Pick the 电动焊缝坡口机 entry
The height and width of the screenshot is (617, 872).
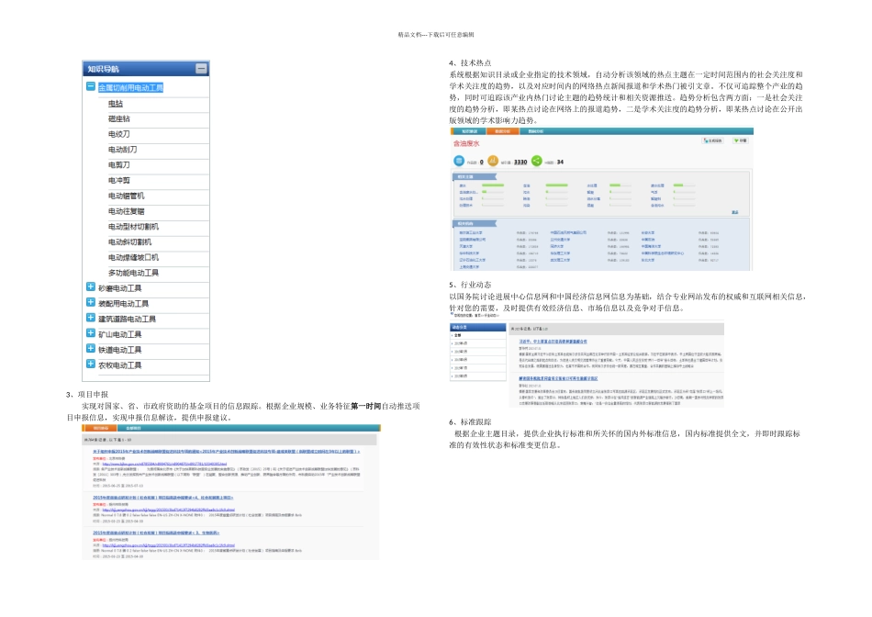coord(133,258)
